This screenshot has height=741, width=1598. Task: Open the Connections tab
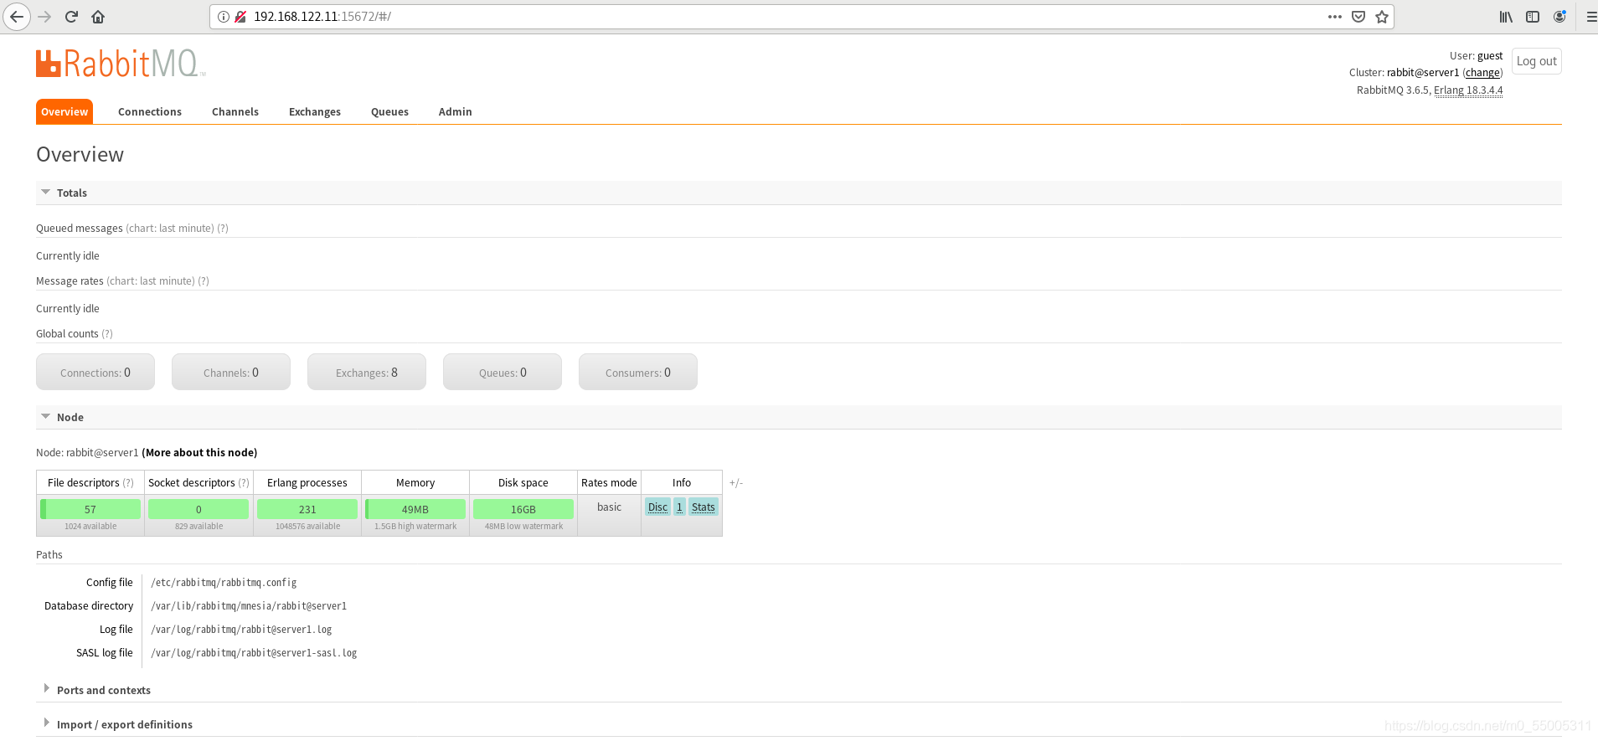[150, 111]
